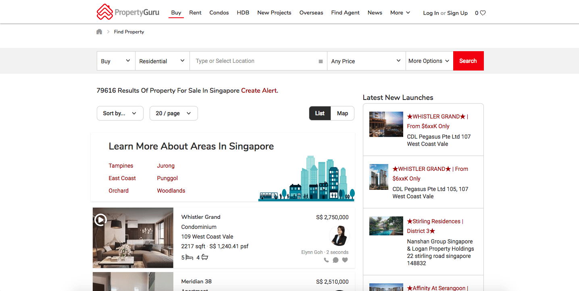Click Elynn Goh's agent photo
Viewport: 579px width, 291px height.
pos(339,236)
